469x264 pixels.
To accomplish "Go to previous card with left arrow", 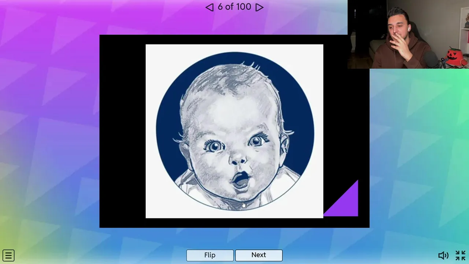I will 209,7.
